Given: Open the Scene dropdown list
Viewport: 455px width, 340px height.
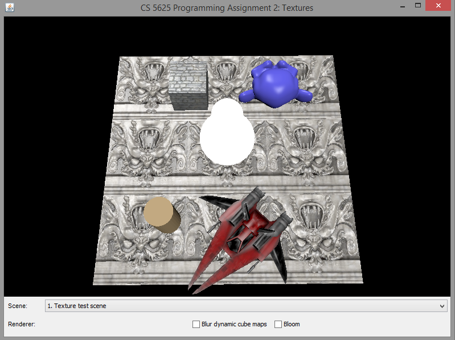Looking at the screenshot, I should click(x=245, y=306).
